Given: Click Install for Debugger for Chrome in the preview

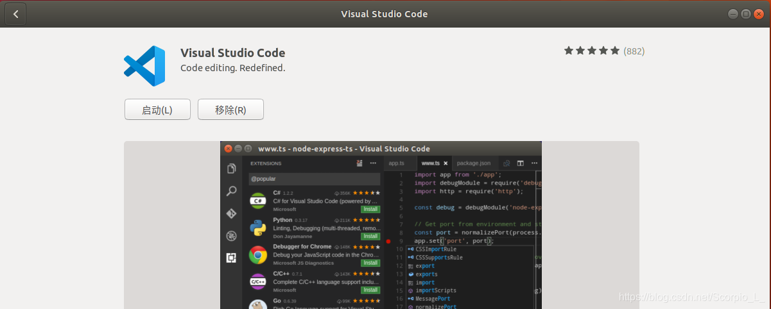Looking at the screenshot, I should [370, 263].
